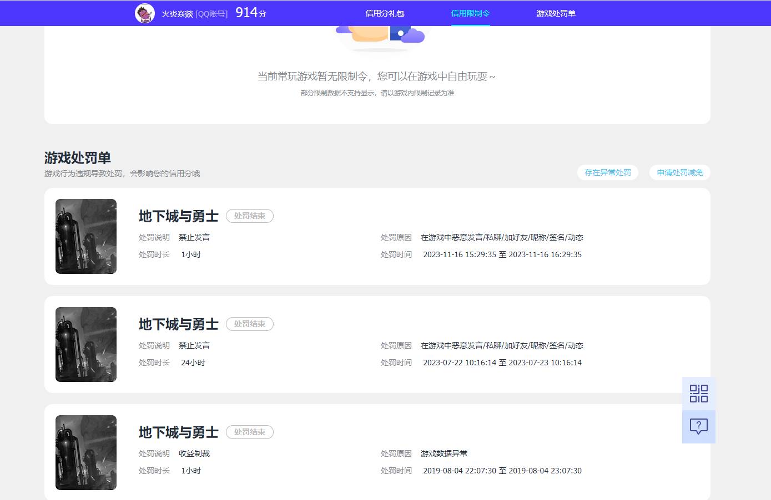Click the QQ账号 label next to the username
This screenshot has height=500, width=771.
(212, 13)
